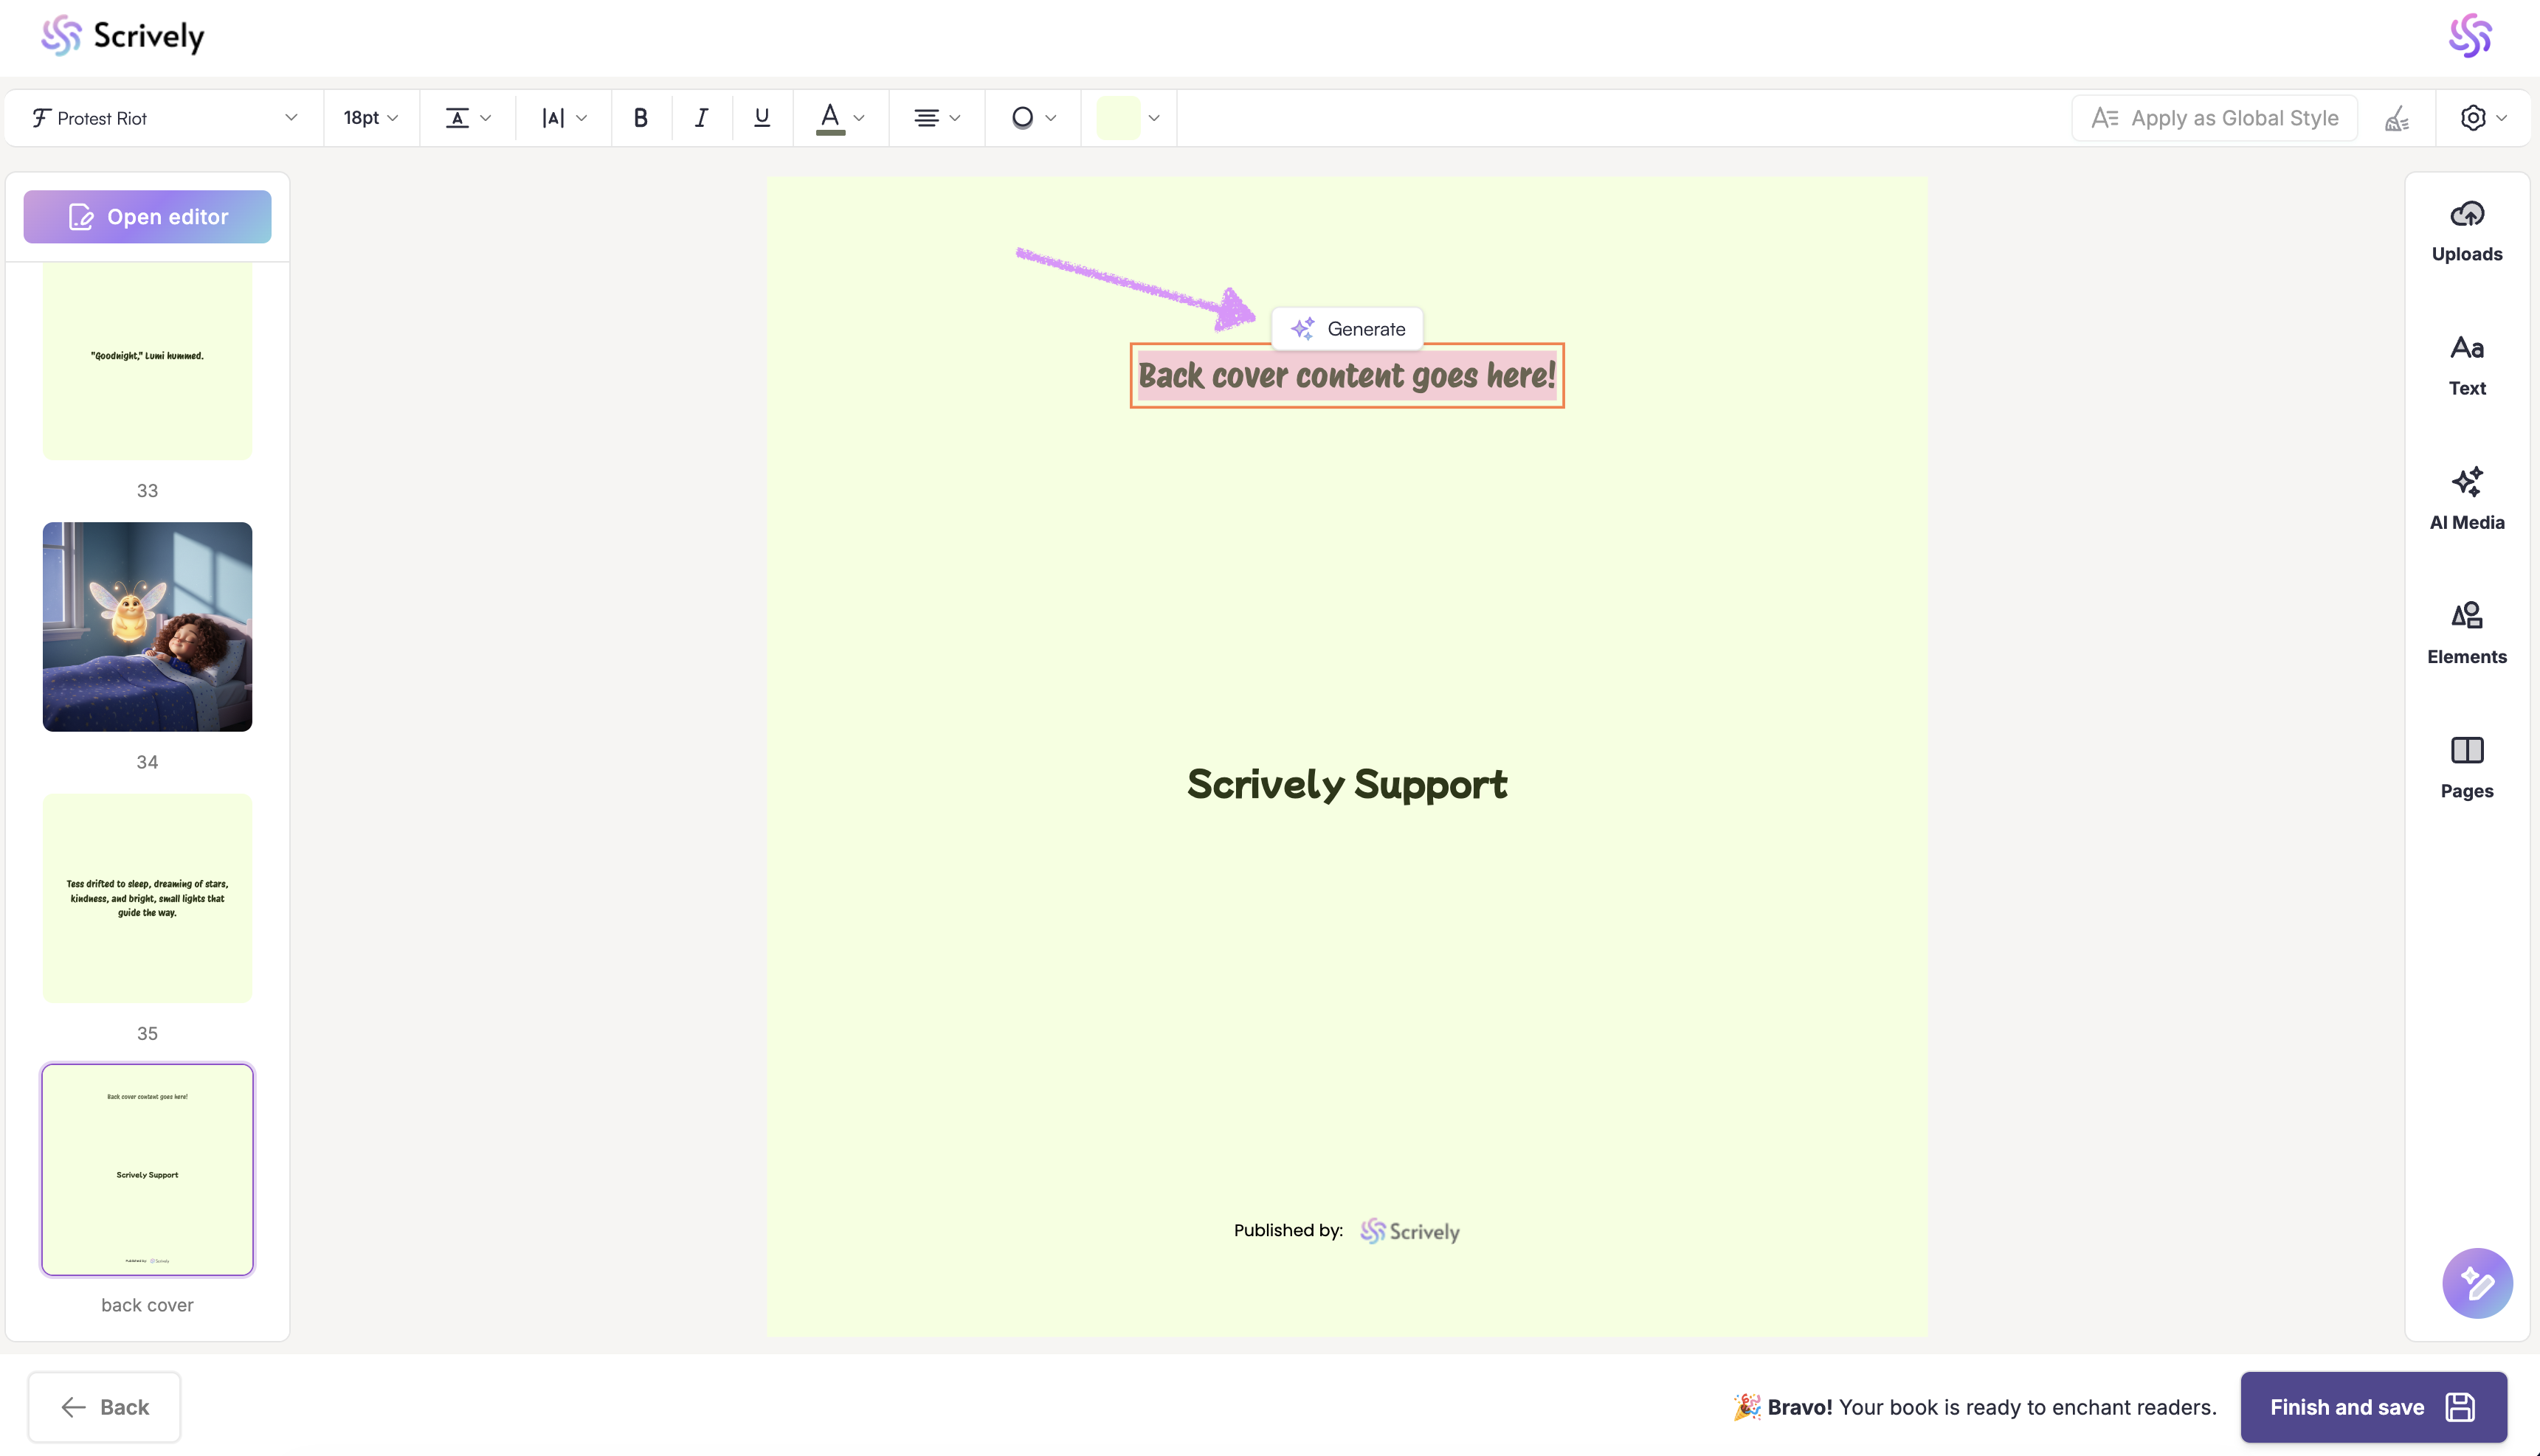Expand the text alignment dropdown
The height and width of the screenshot is (1456, 2540).
point(936,118)
